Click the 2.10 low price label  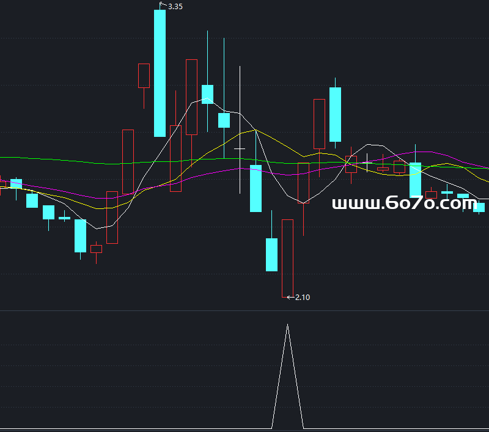(x=303, y=298)
